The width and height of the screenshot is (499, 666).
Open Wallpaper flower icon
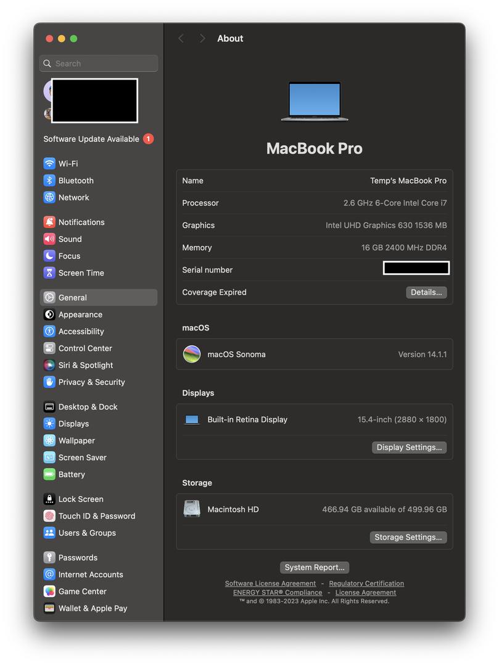click(49, 441)
